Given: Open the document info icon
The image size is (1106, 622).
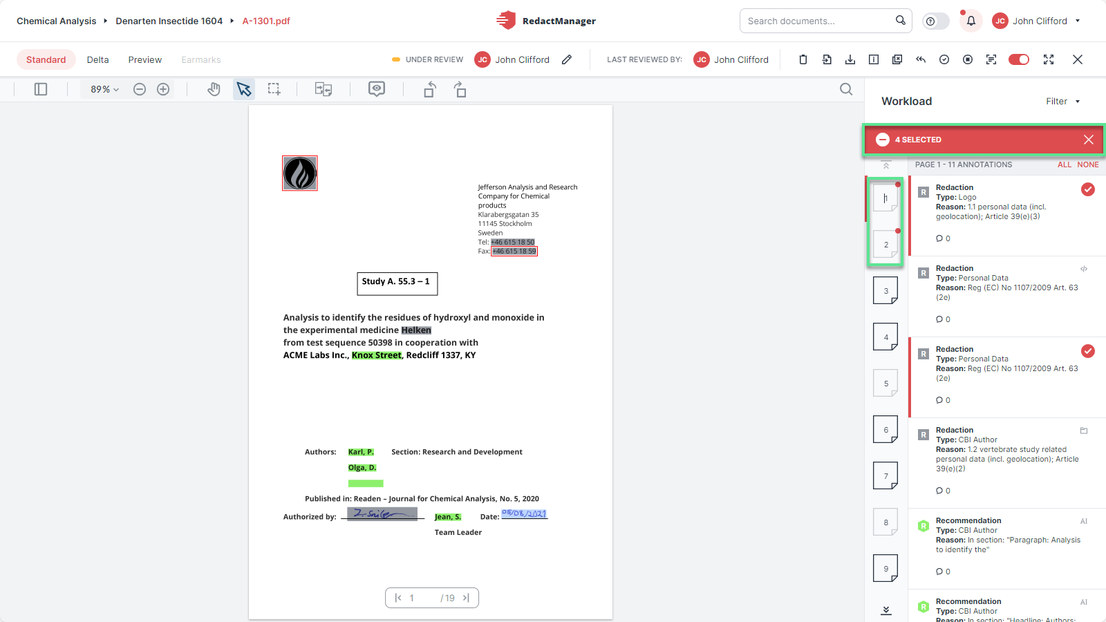Looking at the screenshot, I should [874, 59].
